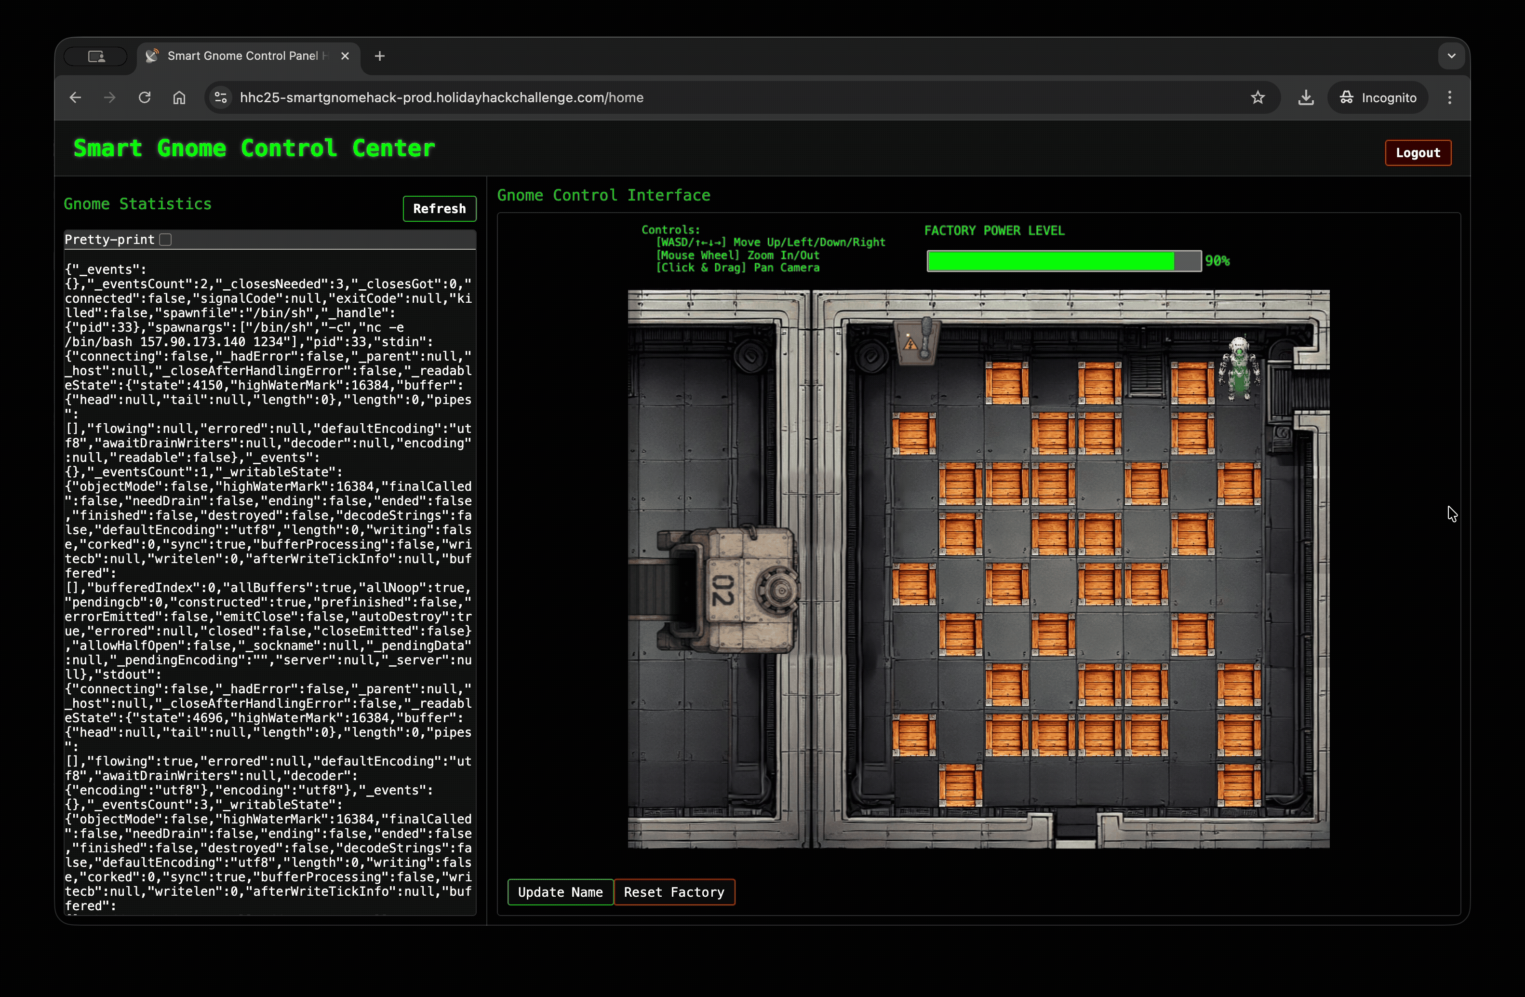Click the address bar URL
The width and height of the screenshot is (1525, 997).
click(442, 97)
